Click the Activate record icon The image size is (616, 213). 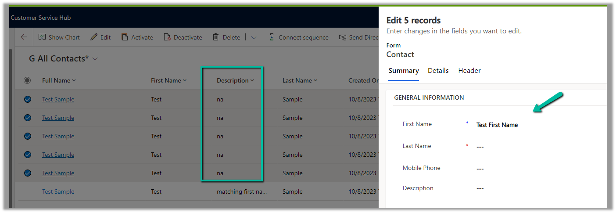[x=125, y=37]
